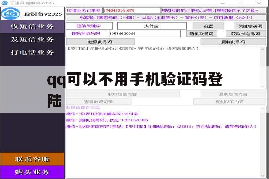Click the 联系客服 button

click(32, 159)
